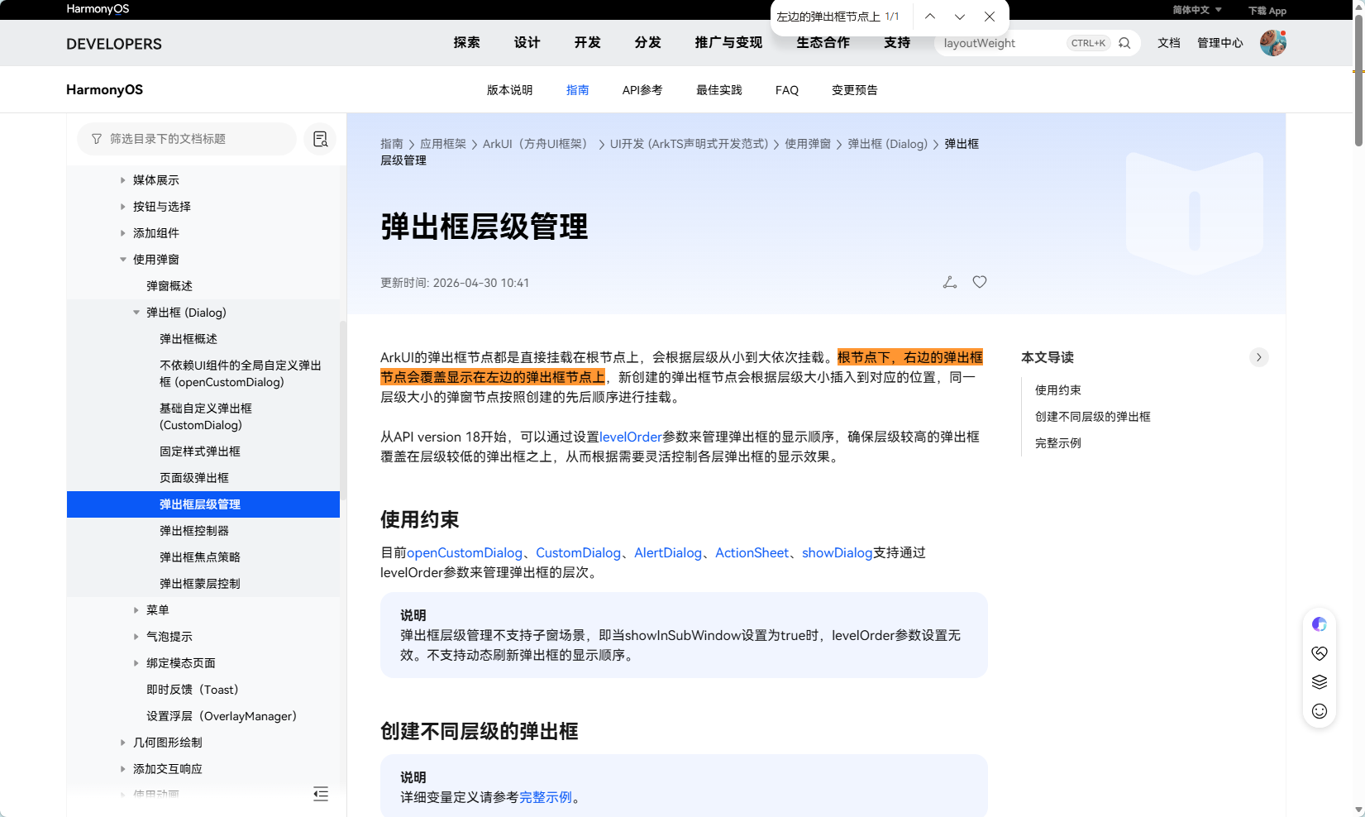This screenshot has height=817, width=1365.
Task: Open the 管理中心 header link
Action: (x=1220, y=43)
